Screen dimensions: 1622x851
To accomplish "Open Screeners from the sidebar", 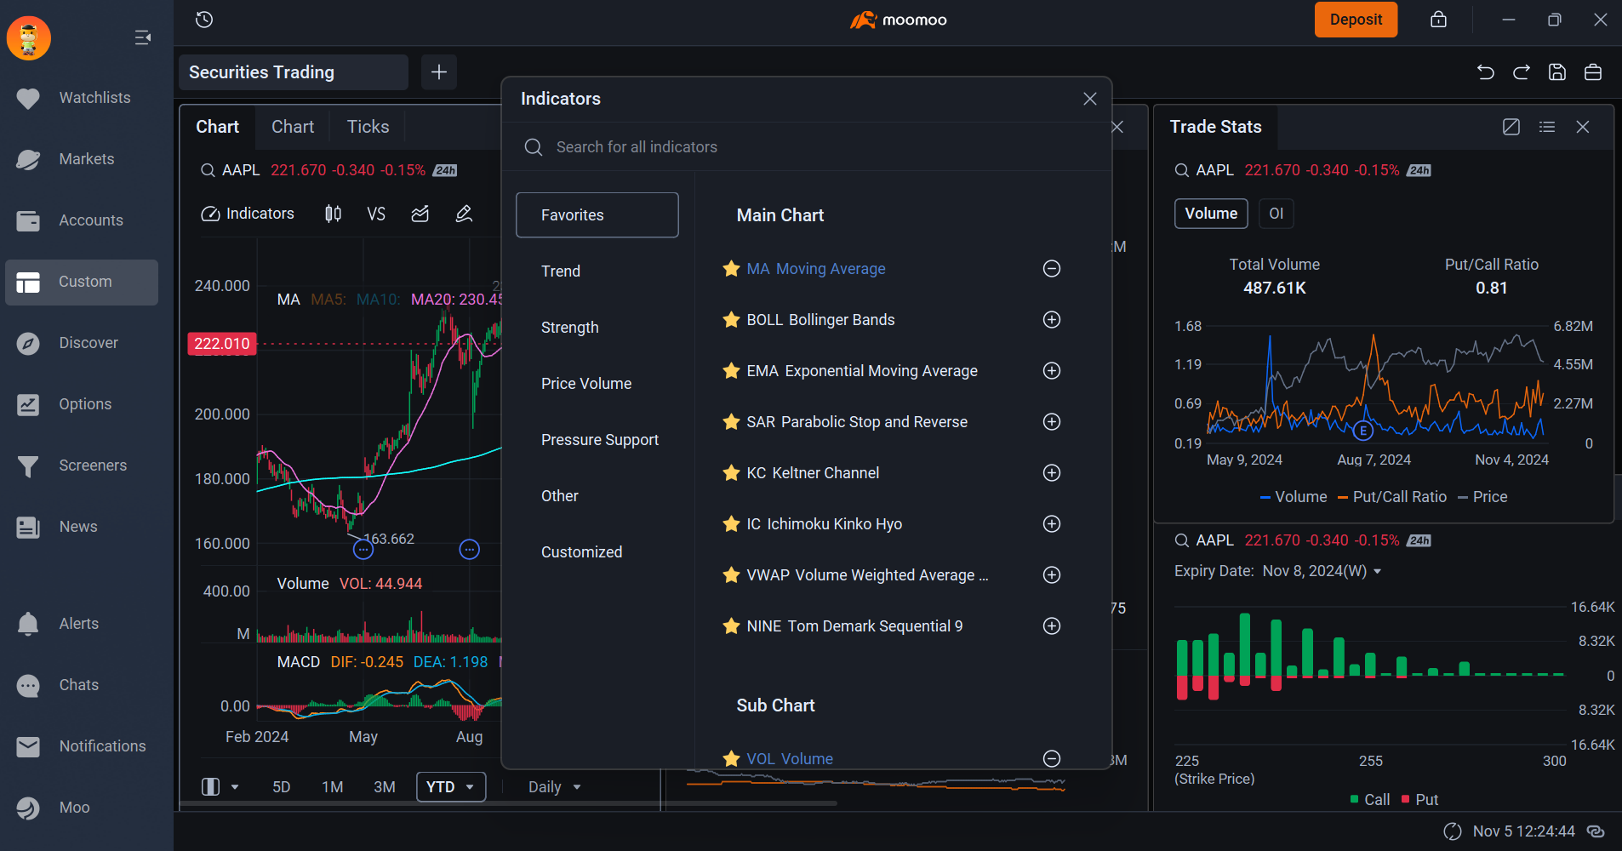I will (82, 465).
